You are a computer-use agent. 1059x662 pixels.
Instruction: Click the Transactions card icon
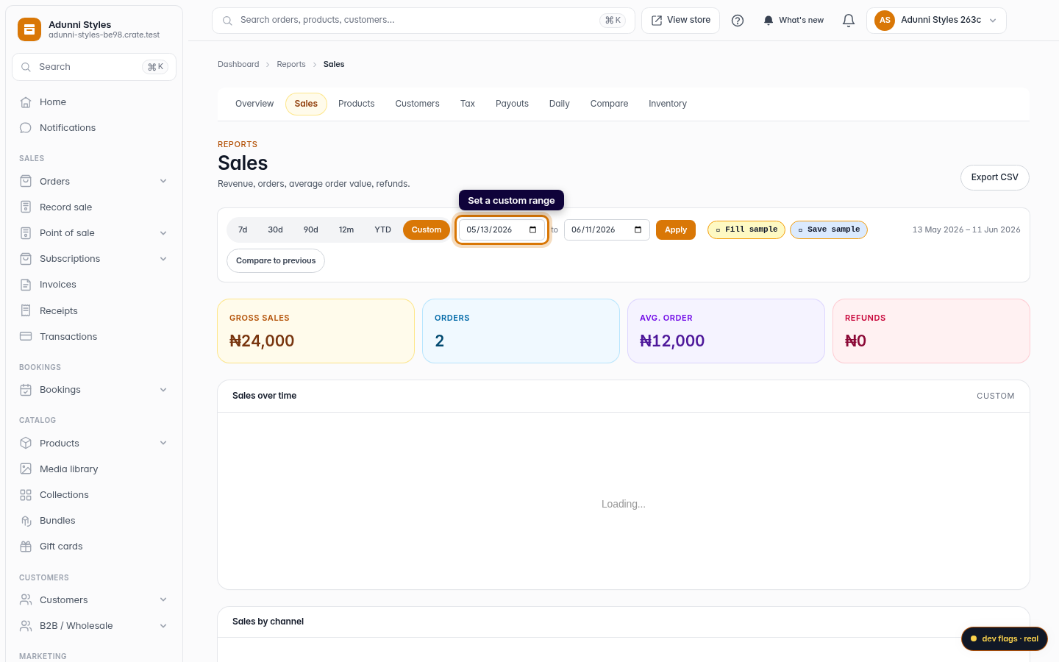[26, 337]
